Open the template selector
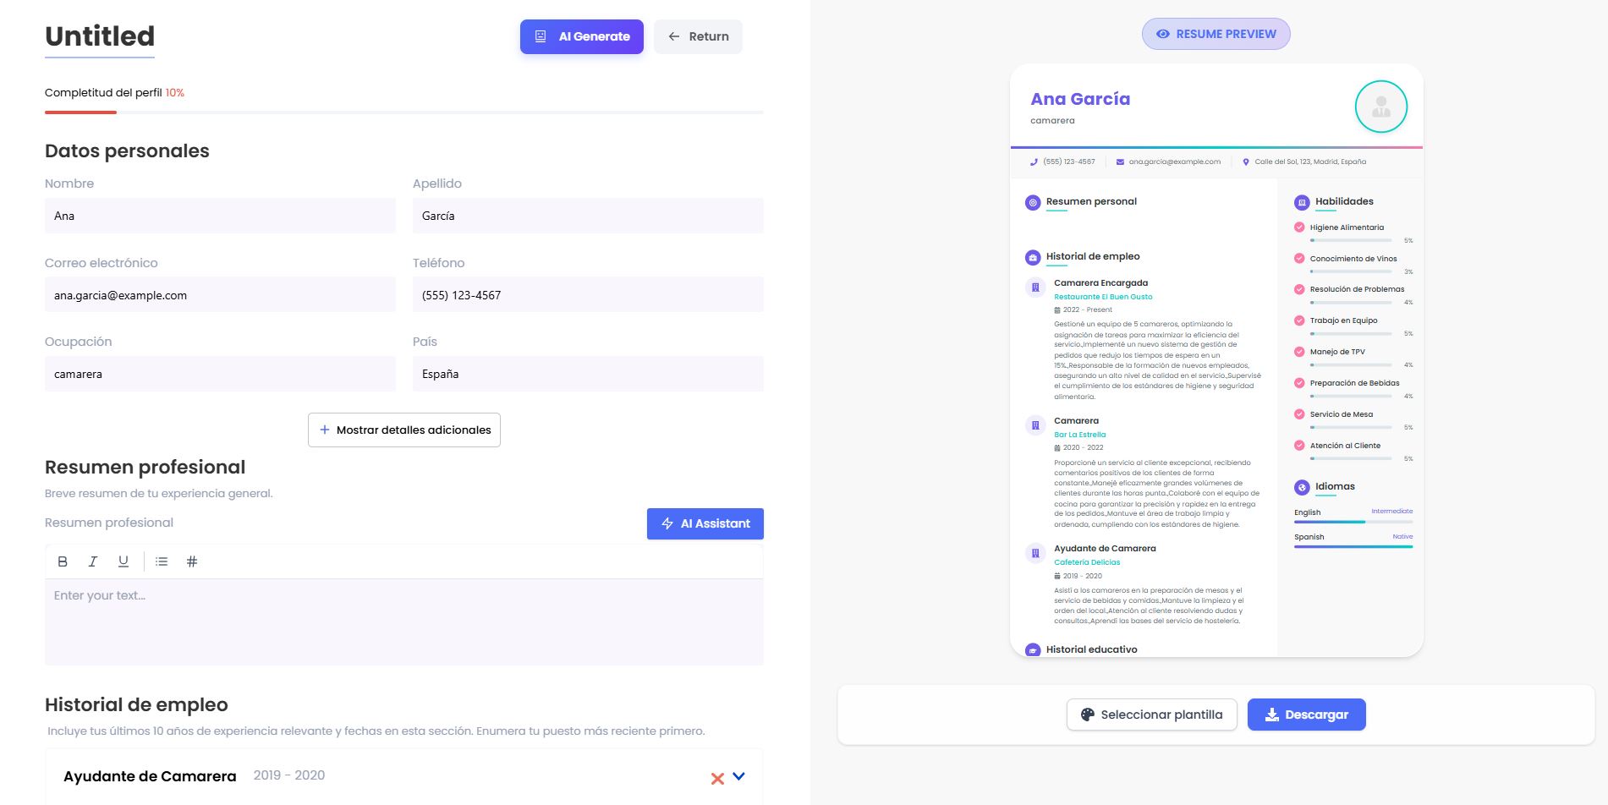Screen dimensions: 1608x805 (x=1151, y=715)
